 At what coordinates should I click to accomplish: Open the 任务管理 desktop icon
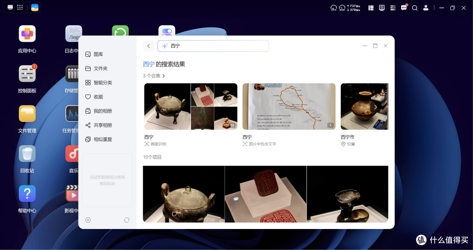pyautogui.click(x=72, y=114)
